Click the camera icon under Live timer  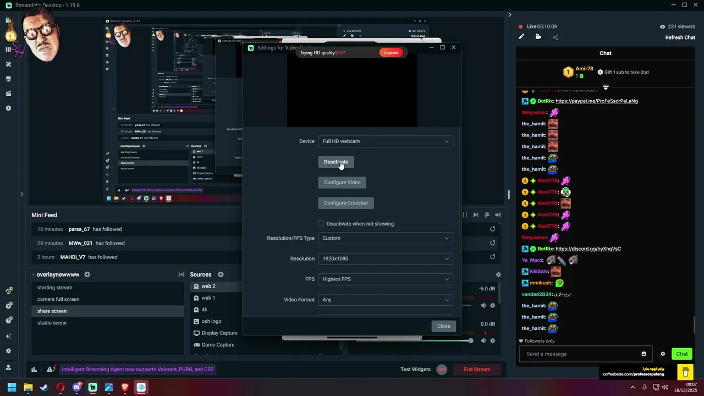point(538,37)
